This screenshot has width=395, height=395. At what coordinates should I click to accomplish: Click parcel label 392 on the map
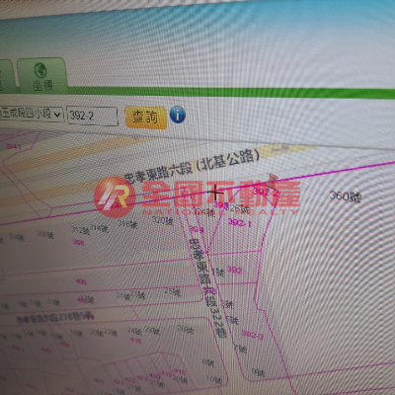click(234, 270)
